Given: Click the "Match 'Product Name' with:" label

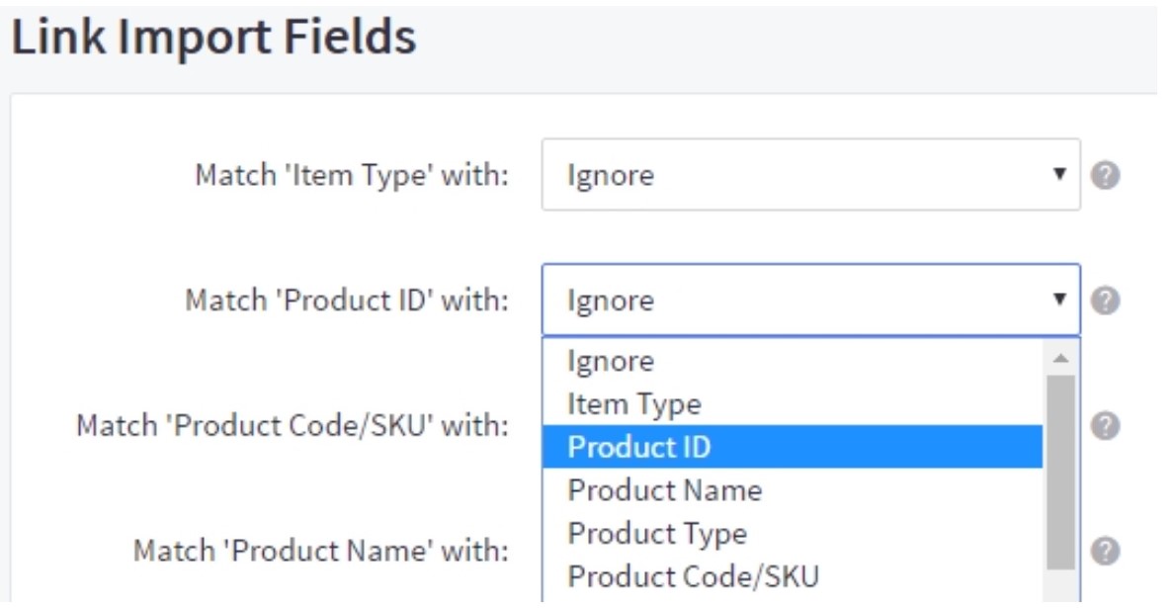Looking at the screenshot, I should click(x=321, y=551).
